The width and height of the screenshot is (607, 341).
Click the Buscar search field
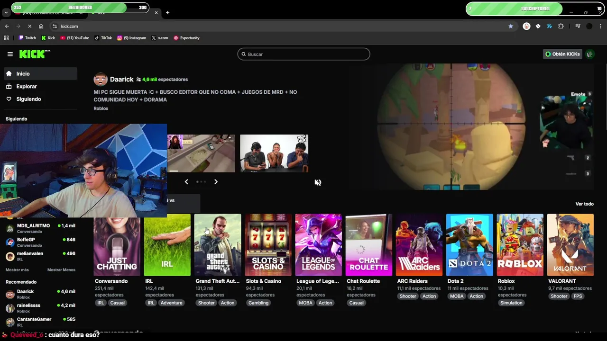(x=303, y=54)
